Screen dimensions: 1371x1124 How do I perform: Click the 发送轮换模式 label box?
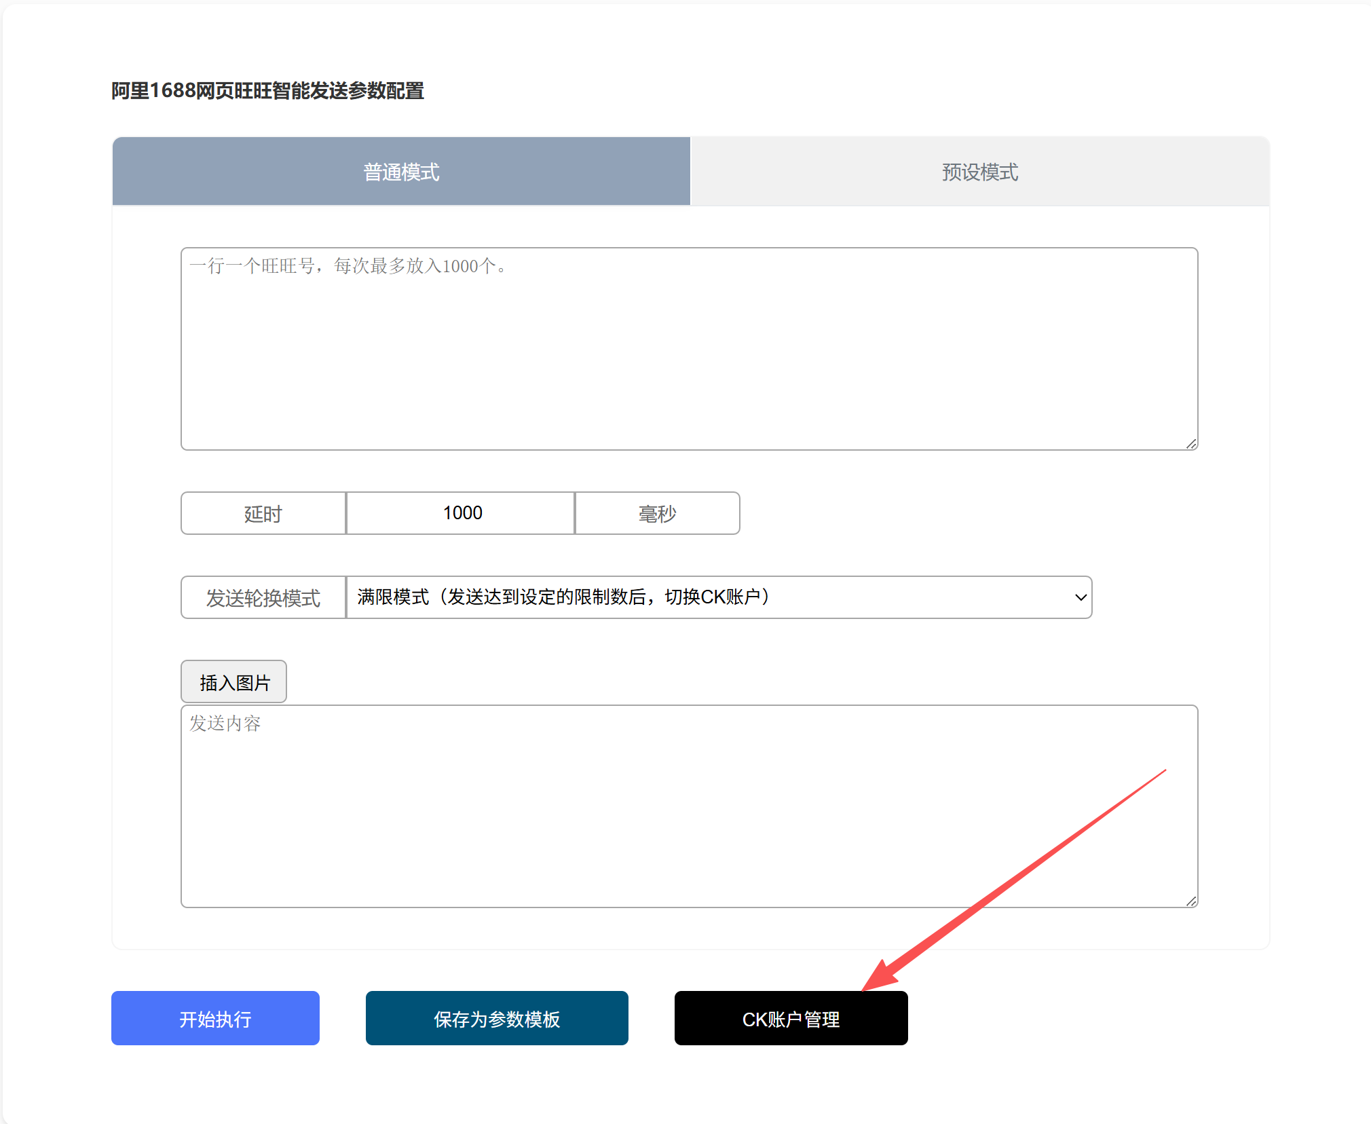pos(263,598)
